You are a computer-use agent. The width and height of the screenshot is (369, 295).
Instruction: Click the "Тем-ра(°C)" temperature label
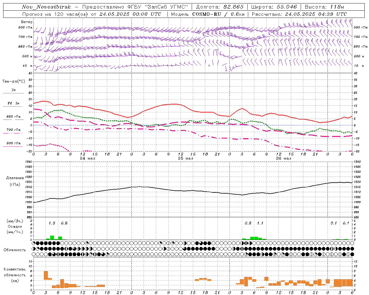coord(14,82)
